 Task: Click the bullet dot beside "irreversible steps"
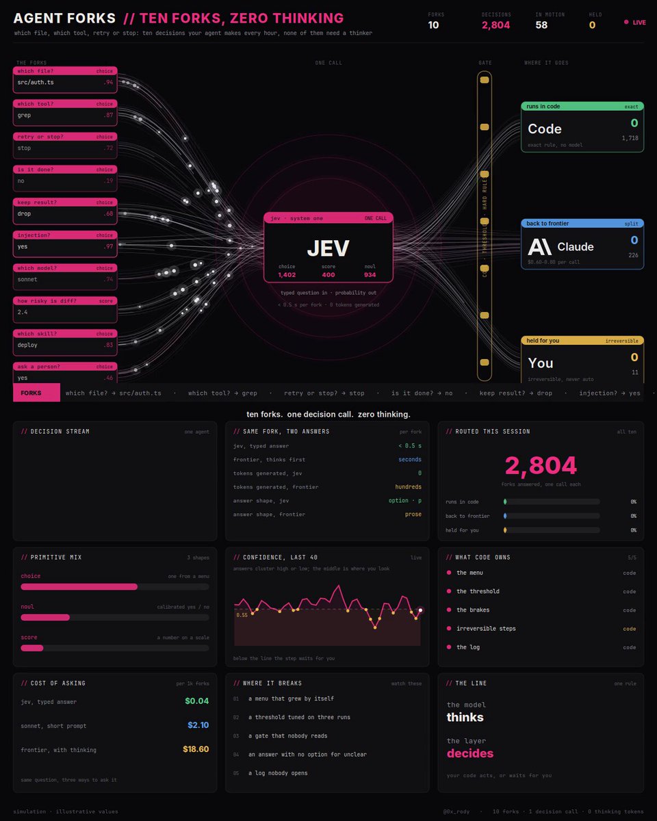click(449, 628)
